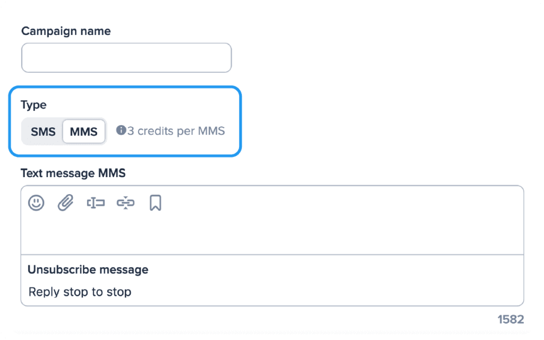The width and height of the screenshot is (544, 340).
Task: Click the bookmark saved templates icon
Action: coord(155,203)
